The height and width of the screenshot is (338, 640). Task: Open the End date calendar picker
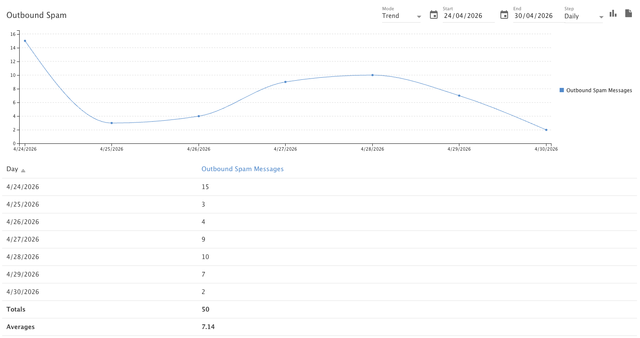click(x=504, y=15)
